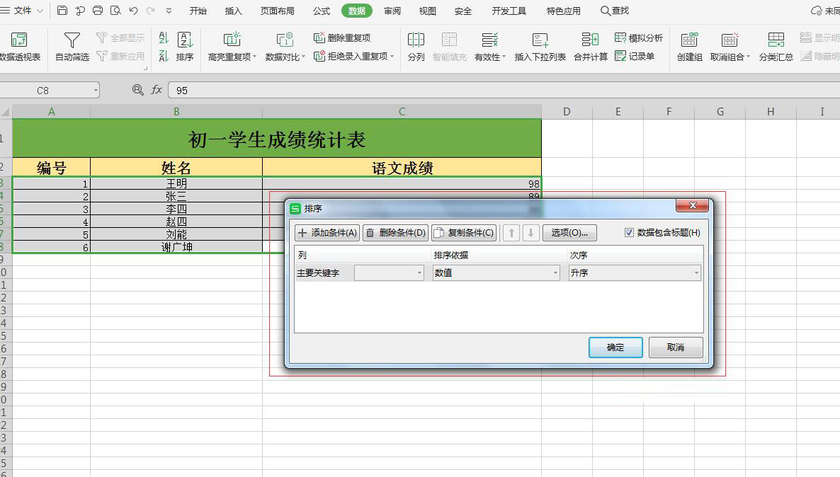Open the 主要关键字 column dropdown
840x477 pixels.
click(389, 273)
